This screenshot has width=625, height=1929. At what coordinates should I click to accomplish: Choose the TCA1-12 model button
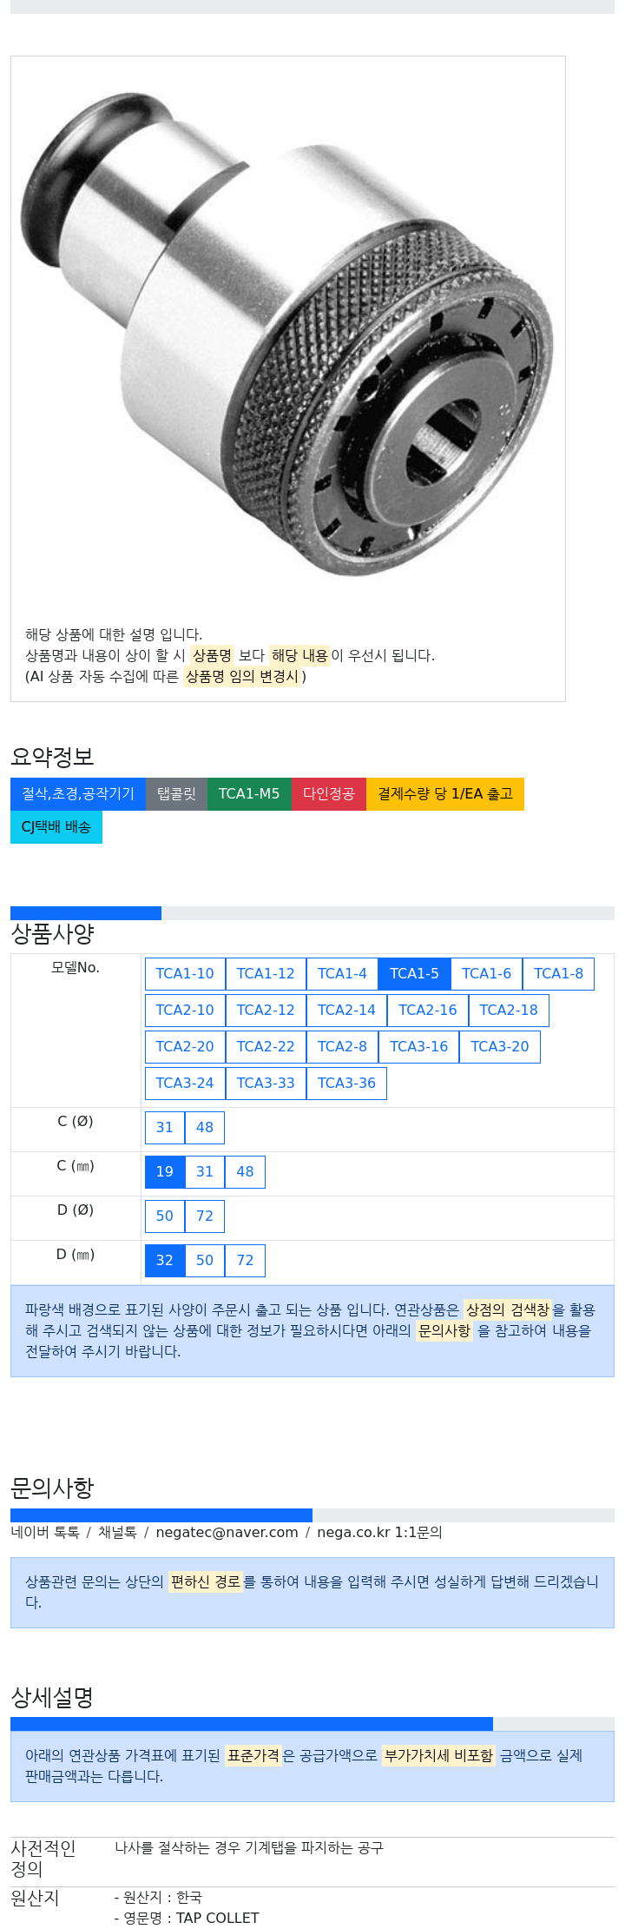click(x=266, y=973)
